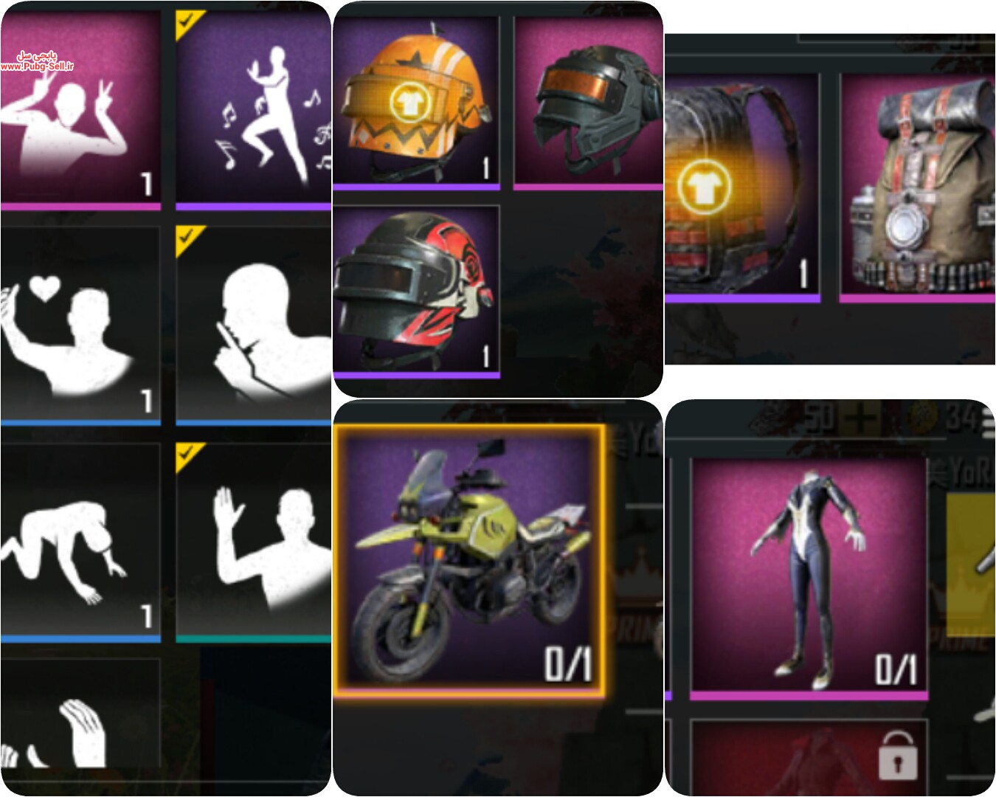Select the clapping hands emote
996x797 pixels.
click(80, 714)
